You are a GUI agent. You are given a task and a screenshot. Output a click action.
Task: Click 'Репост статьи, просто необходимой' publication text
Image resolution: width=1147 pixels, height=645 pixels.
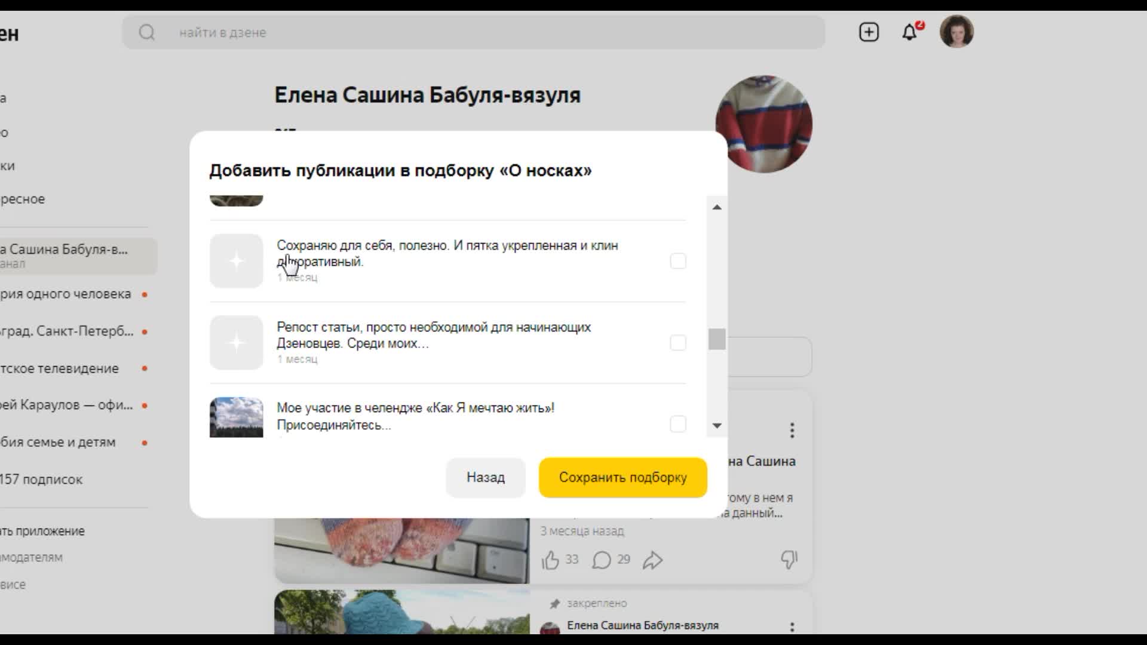click(434, 335)
